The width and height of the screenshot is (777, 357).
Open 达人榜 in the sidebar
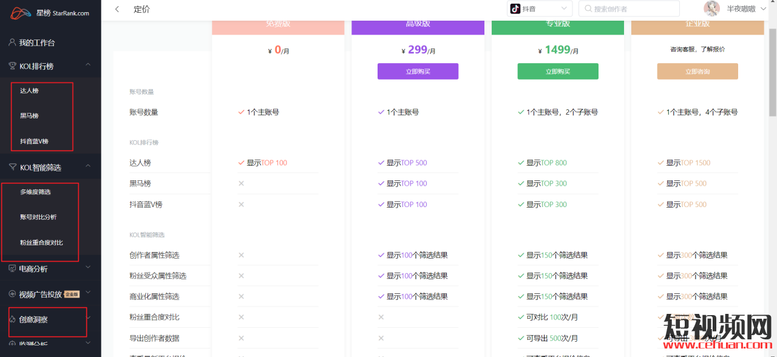(x=29, y=90)
